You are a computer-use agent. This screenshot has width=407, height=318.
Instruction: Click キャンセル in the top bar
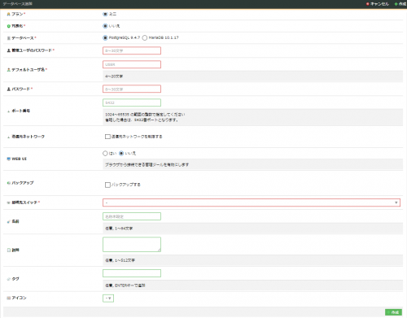point(378,4)
